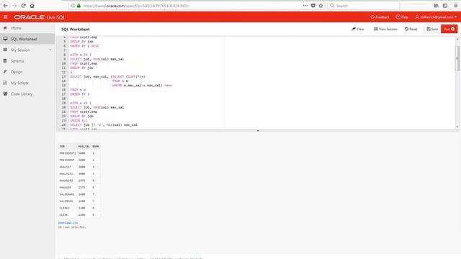Open Feedback from the header
The height and width of the screenshot is (259, 461).
(380, 17)
